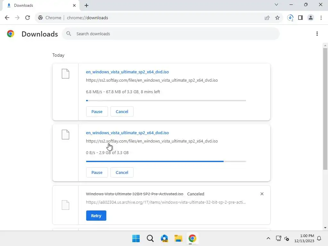Open the profile avatar menu
Image resolution: width=328 pixels, height=246 pixels.
coord(311,18)
